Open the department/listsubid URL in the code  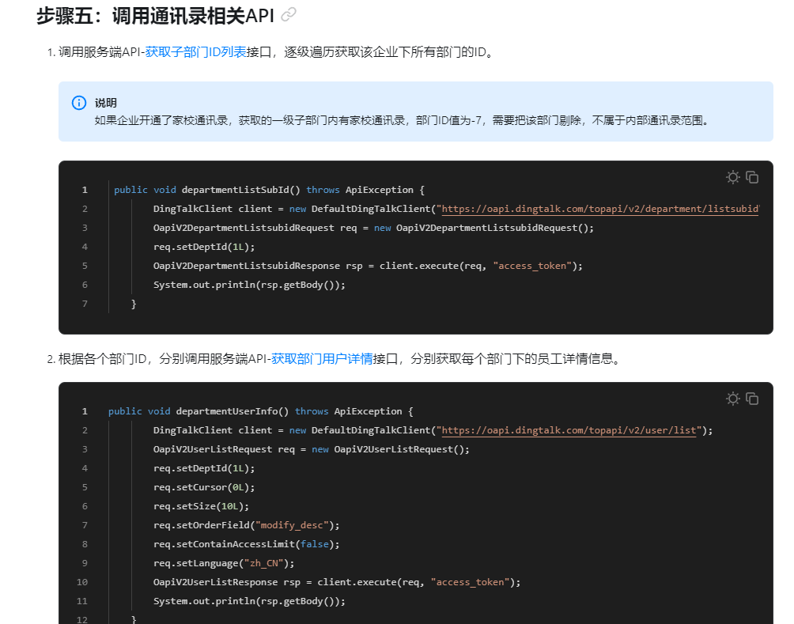pyautogui.click(x=600, y=209)
